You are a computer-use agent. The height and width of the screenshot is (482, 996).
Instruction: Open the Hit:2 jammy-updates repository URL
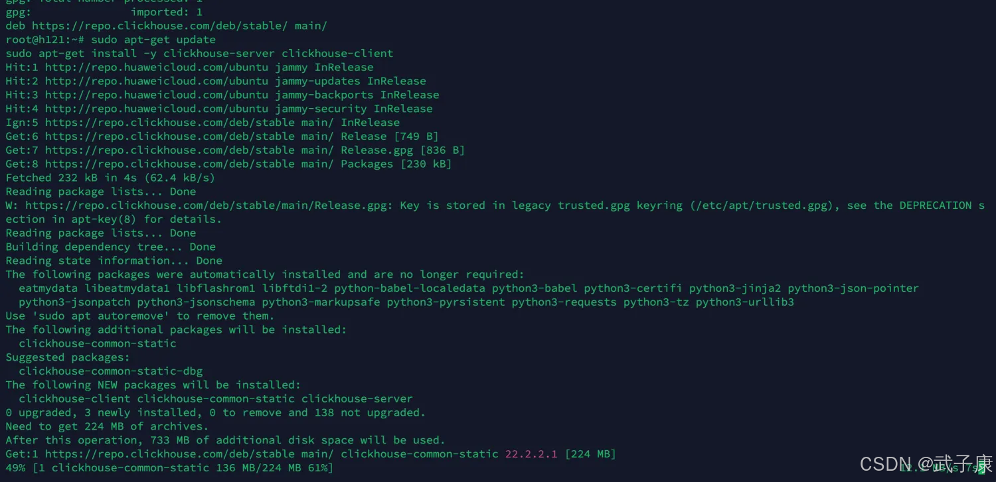coord(157,81)
